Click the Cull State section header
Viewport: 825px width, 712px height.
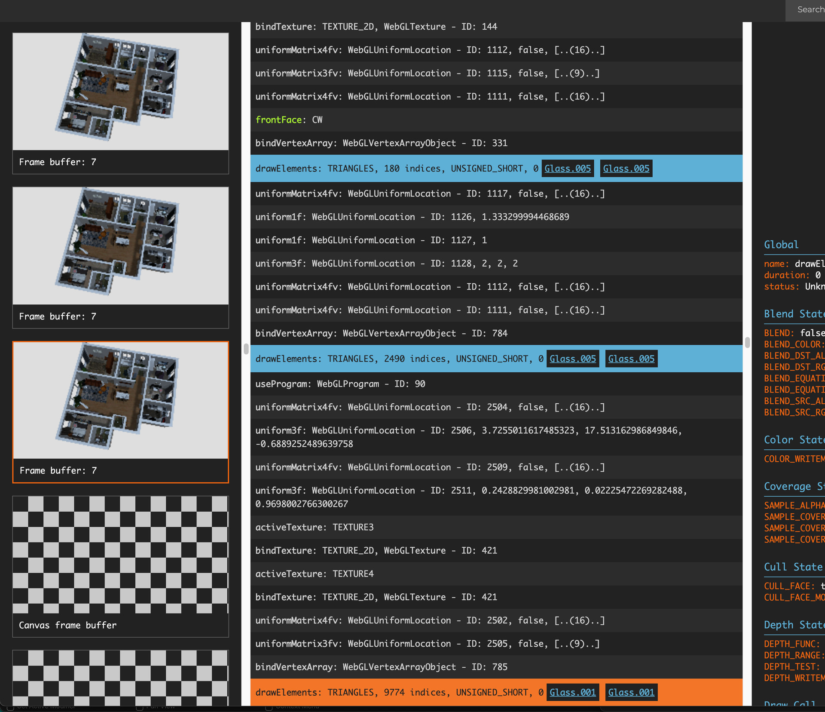point(793,567)
